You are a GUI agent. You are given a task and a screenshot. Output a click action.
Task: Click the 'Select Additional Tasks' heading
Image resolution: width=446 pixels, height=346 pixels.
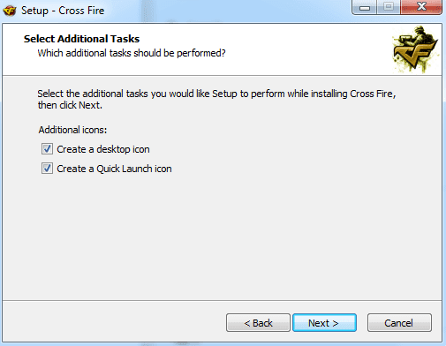[81, 39]
